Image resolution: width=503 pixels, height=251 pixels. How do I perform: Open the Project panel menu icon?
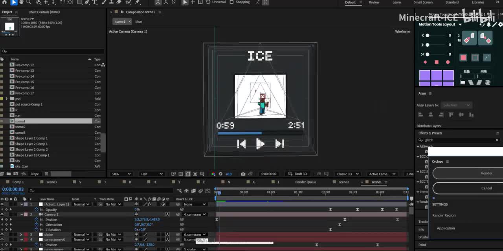tap(16, 12)
